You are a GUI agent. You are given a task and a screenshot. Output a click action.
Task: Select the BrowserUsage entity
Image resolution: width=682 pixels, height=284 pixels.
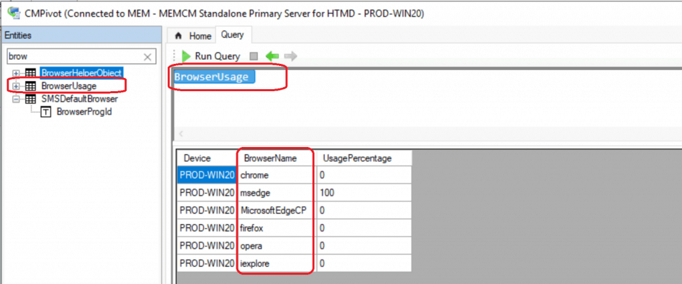(x=69, y=86)
